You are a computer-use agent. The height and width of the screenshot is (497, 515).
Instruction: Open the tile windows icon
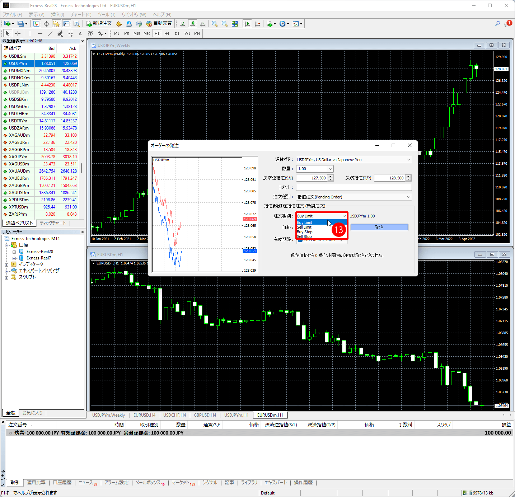[235, 24]
